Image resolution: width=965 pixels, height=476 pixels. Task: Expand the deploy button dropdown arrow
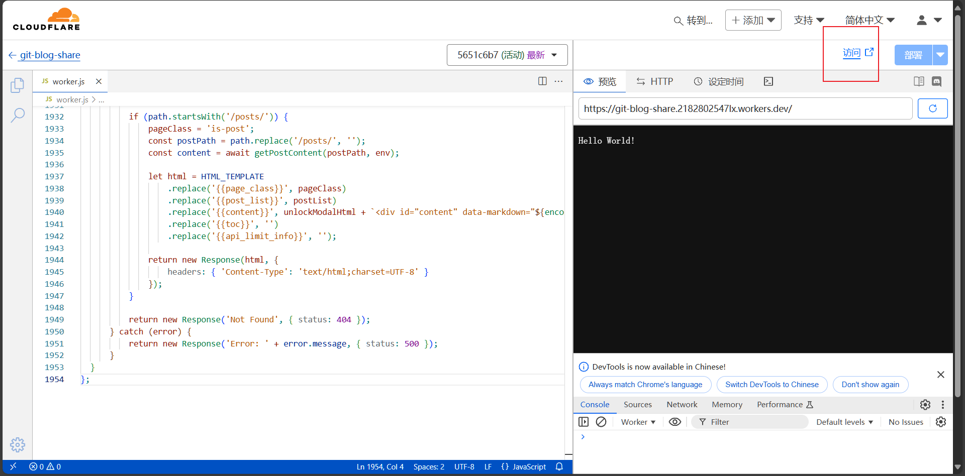click(940, 55)
